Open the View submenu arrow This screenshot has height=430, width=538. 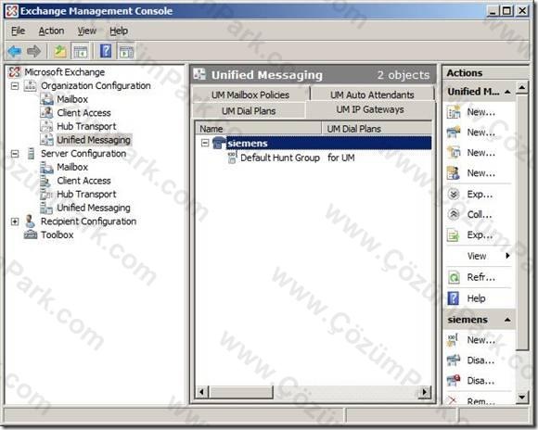(x=507, y=256)
